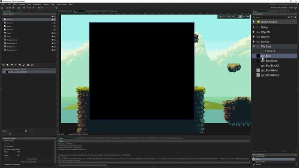Click the Create Executable toolbar icon
The height and width of the screenshot is (168, 299).
[x=19, y=8]
